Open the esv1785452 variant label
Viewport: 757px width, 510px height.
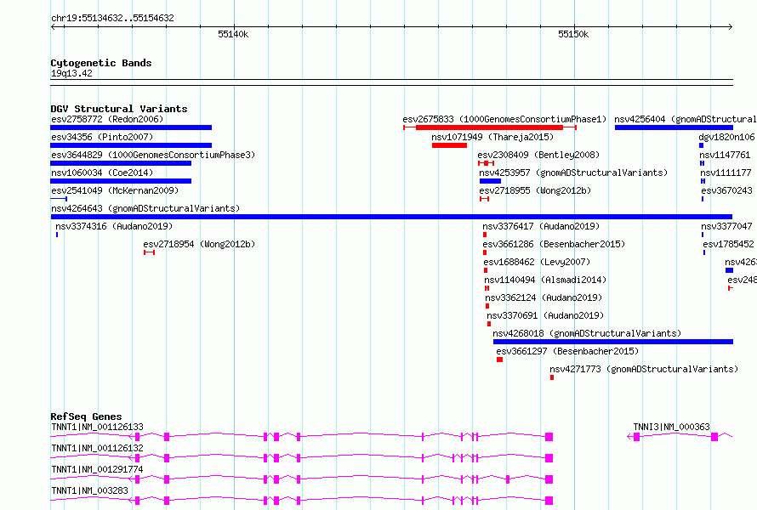click(728, 244)
